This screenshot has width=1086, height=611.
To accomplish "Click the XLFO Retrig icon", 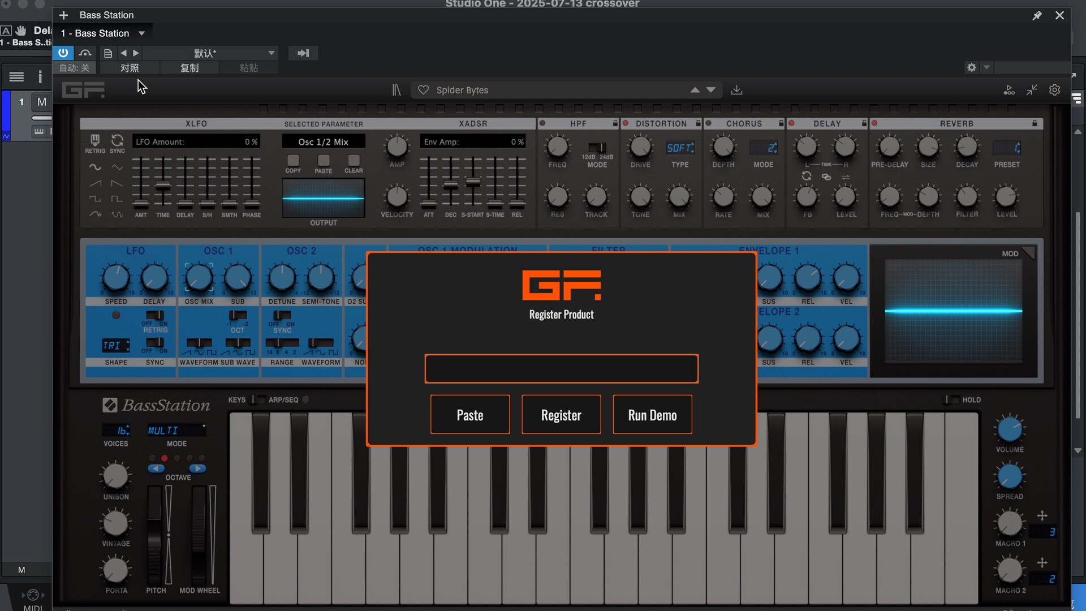I will click(x=95, y=140).
